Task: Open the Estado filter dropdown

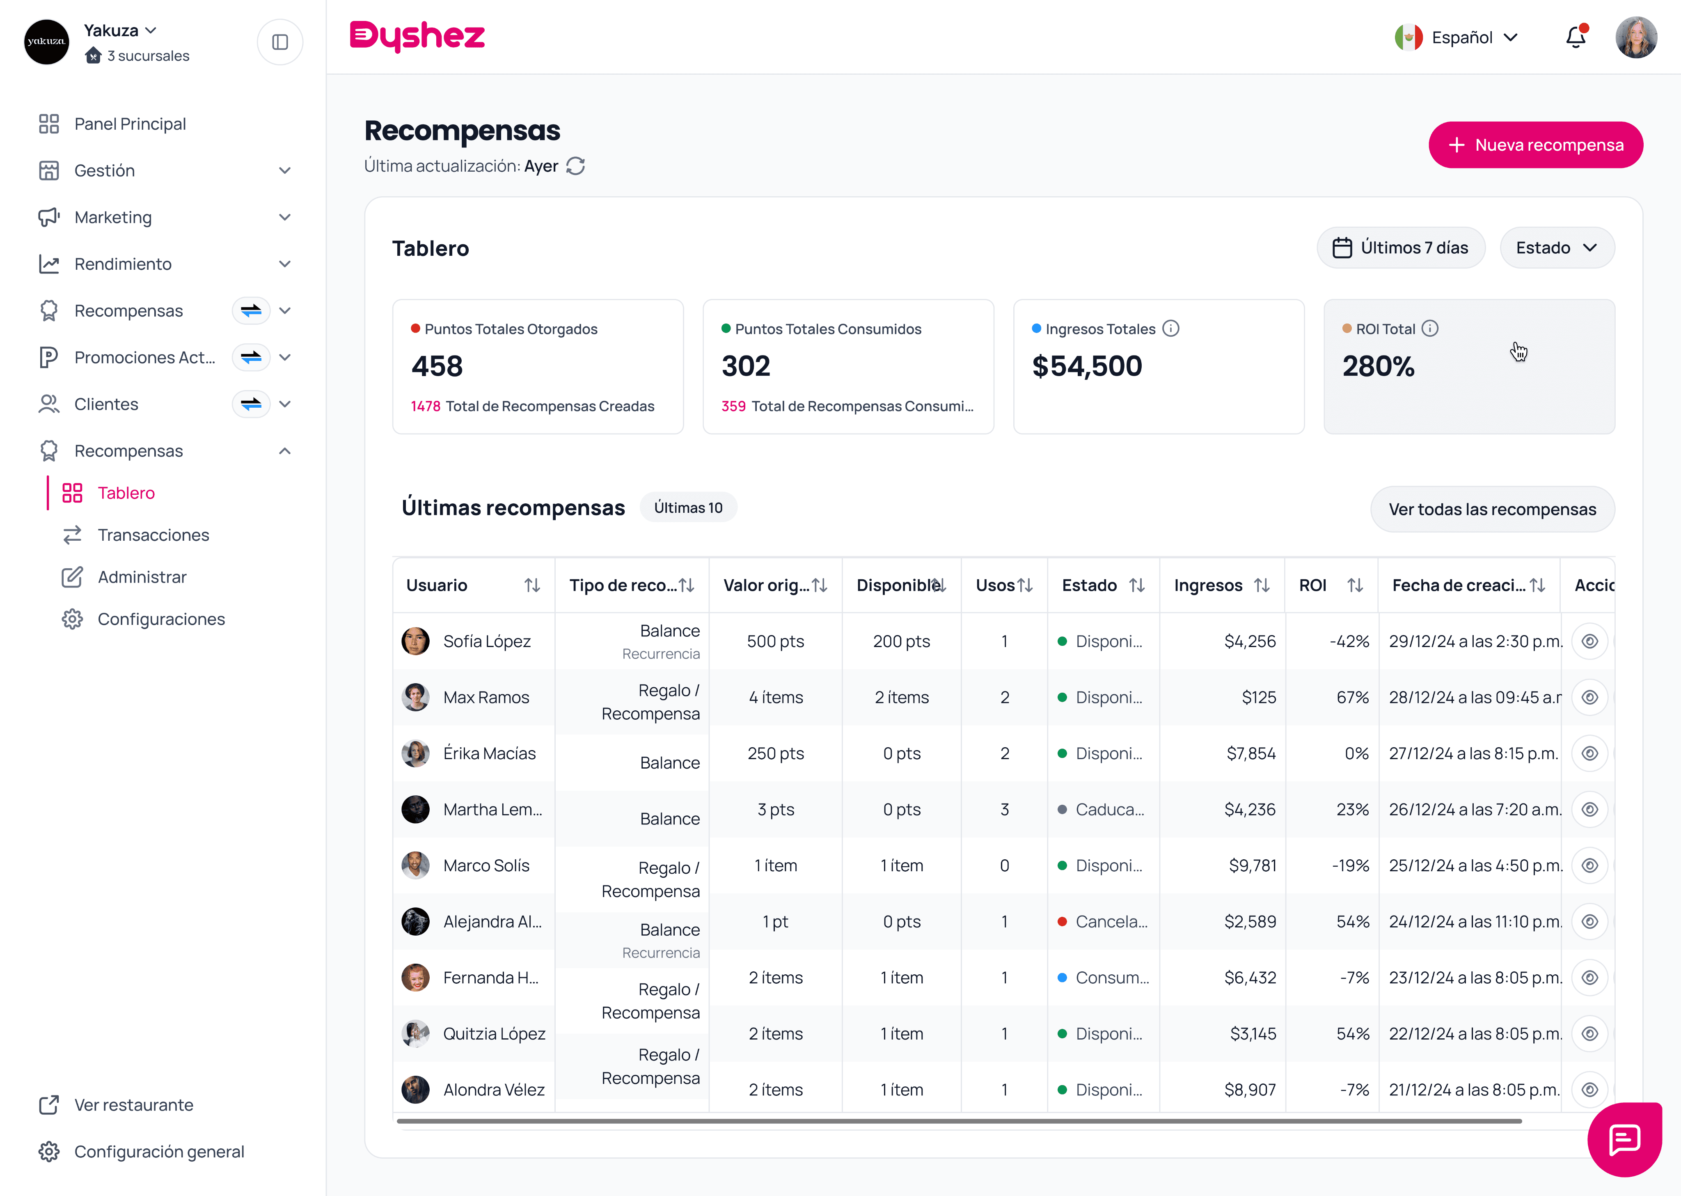Action: click(1557, 248)
